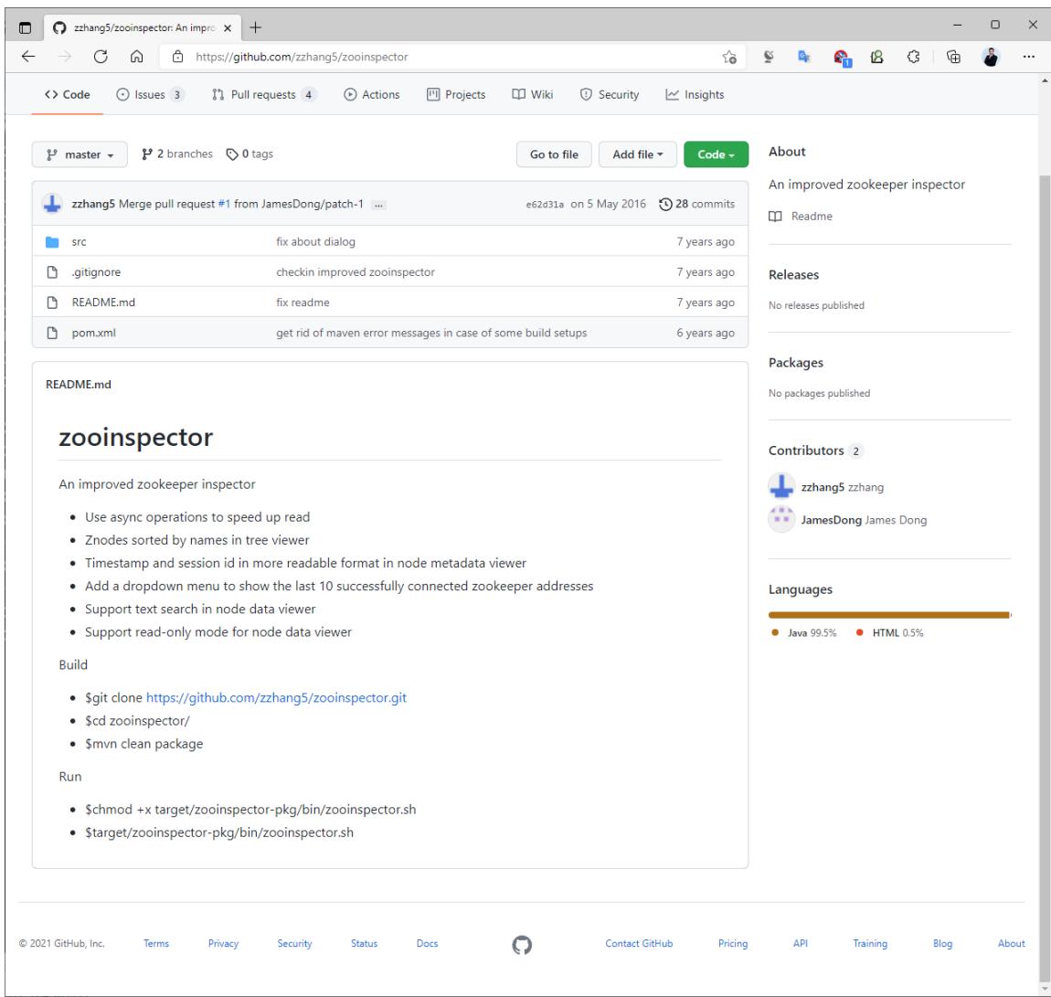Viewport: 1051px width, 997px height.
Task: Open the Actions tab
Action: click(x=372, y=94)
